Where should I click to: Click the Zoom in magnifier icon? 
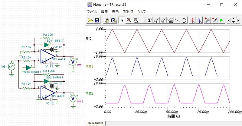(x=129, y=20)
